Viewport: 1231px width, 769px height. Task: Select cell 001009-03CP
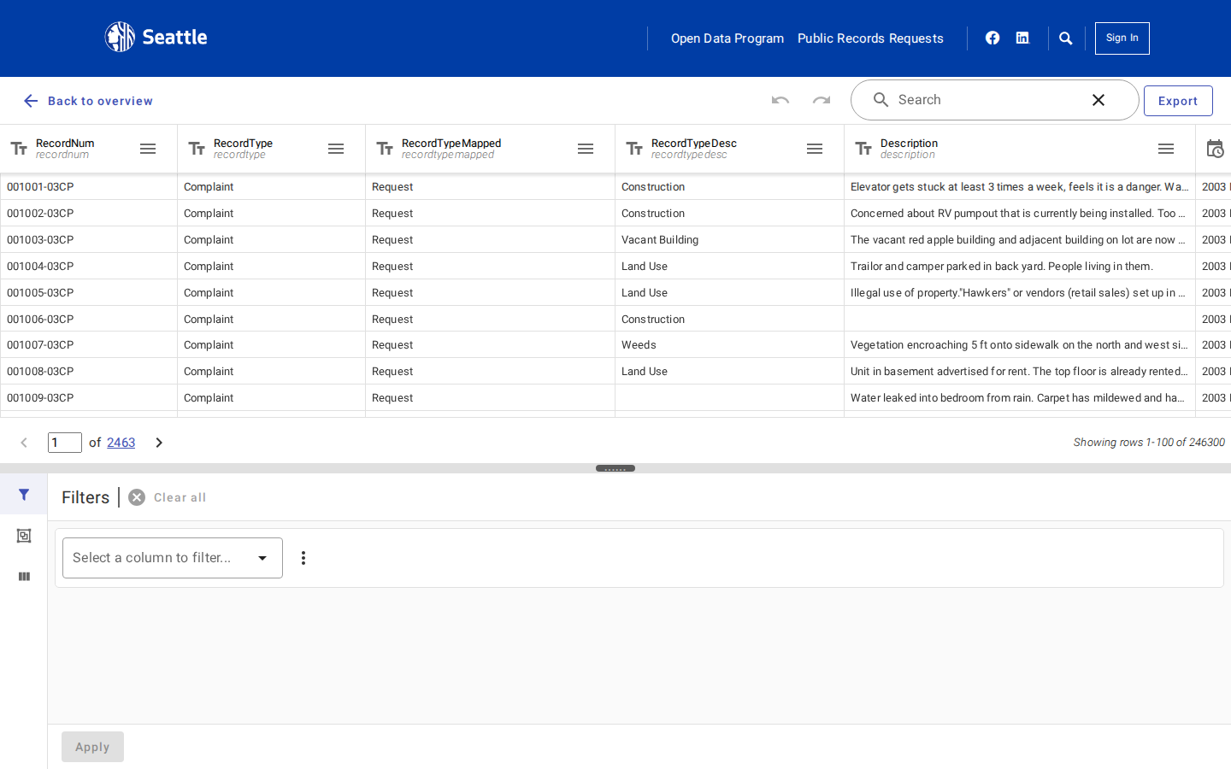coord(89,398)
